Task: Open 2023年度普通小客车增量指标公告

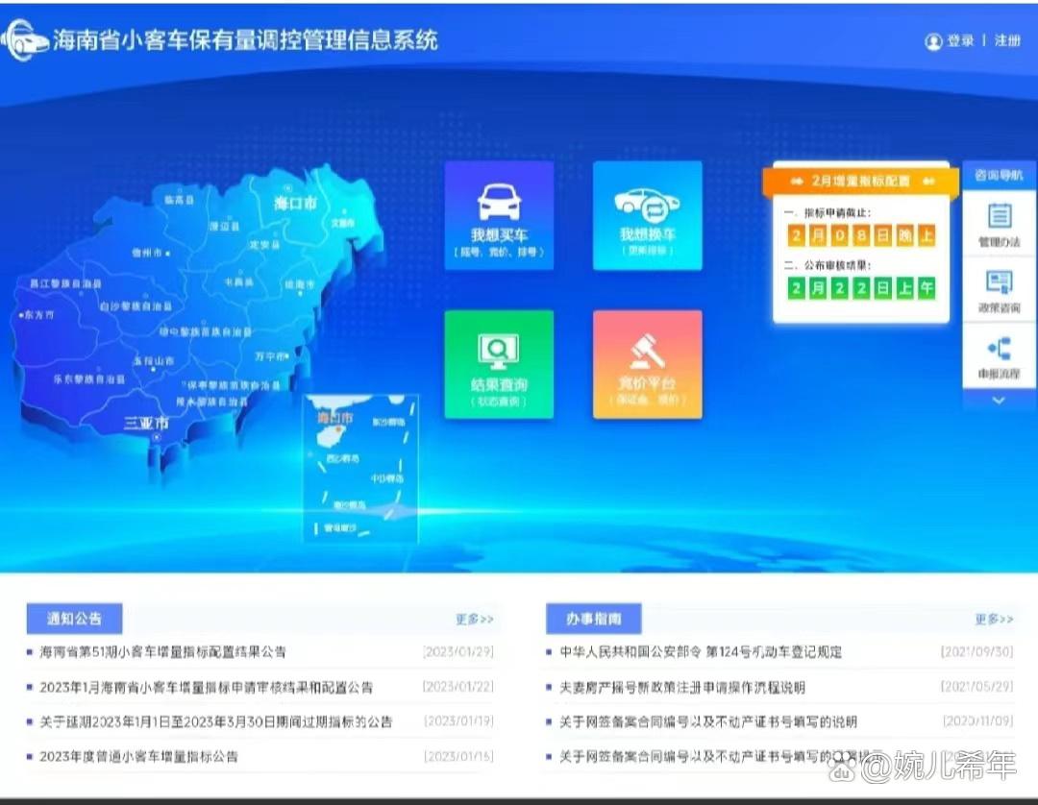Action: [138, 756]
